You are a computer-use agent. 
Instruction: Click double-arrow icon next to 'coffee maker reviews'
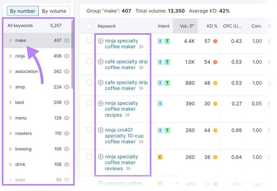tap(129, 169)
